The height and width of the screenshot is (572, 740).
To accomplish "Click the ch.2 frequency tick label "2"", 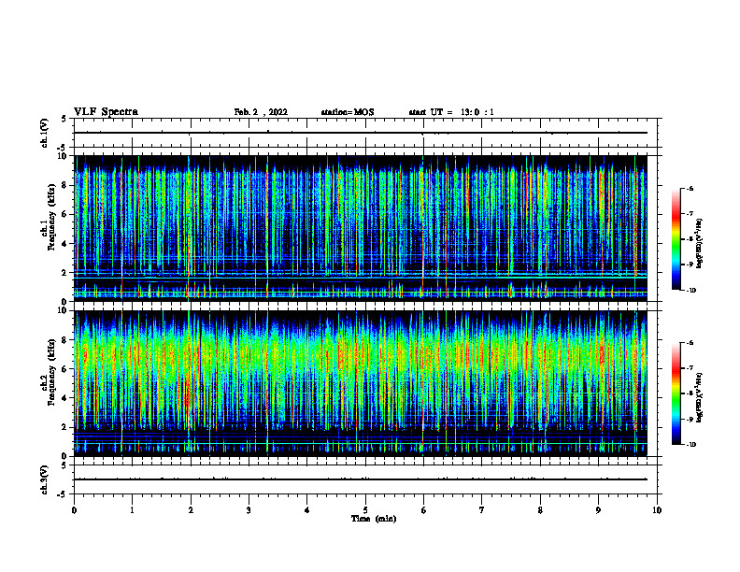I will click(64, 427).
